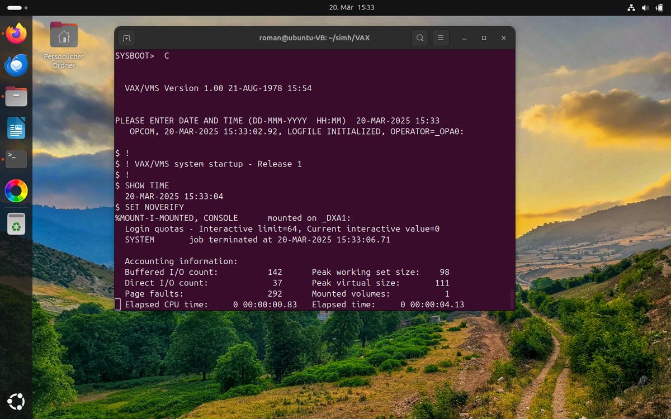Screen dimensions: 671x419
Task: Click 'Buffered I/O count:' value 142
Action: [x=275, y=272]
